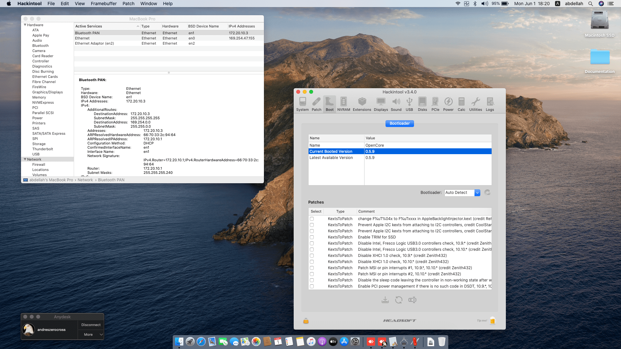The width and height of the screenshot is (621, 349).
Task: Select Ethernet Cards in hardware sidebar
Action: 45,77
